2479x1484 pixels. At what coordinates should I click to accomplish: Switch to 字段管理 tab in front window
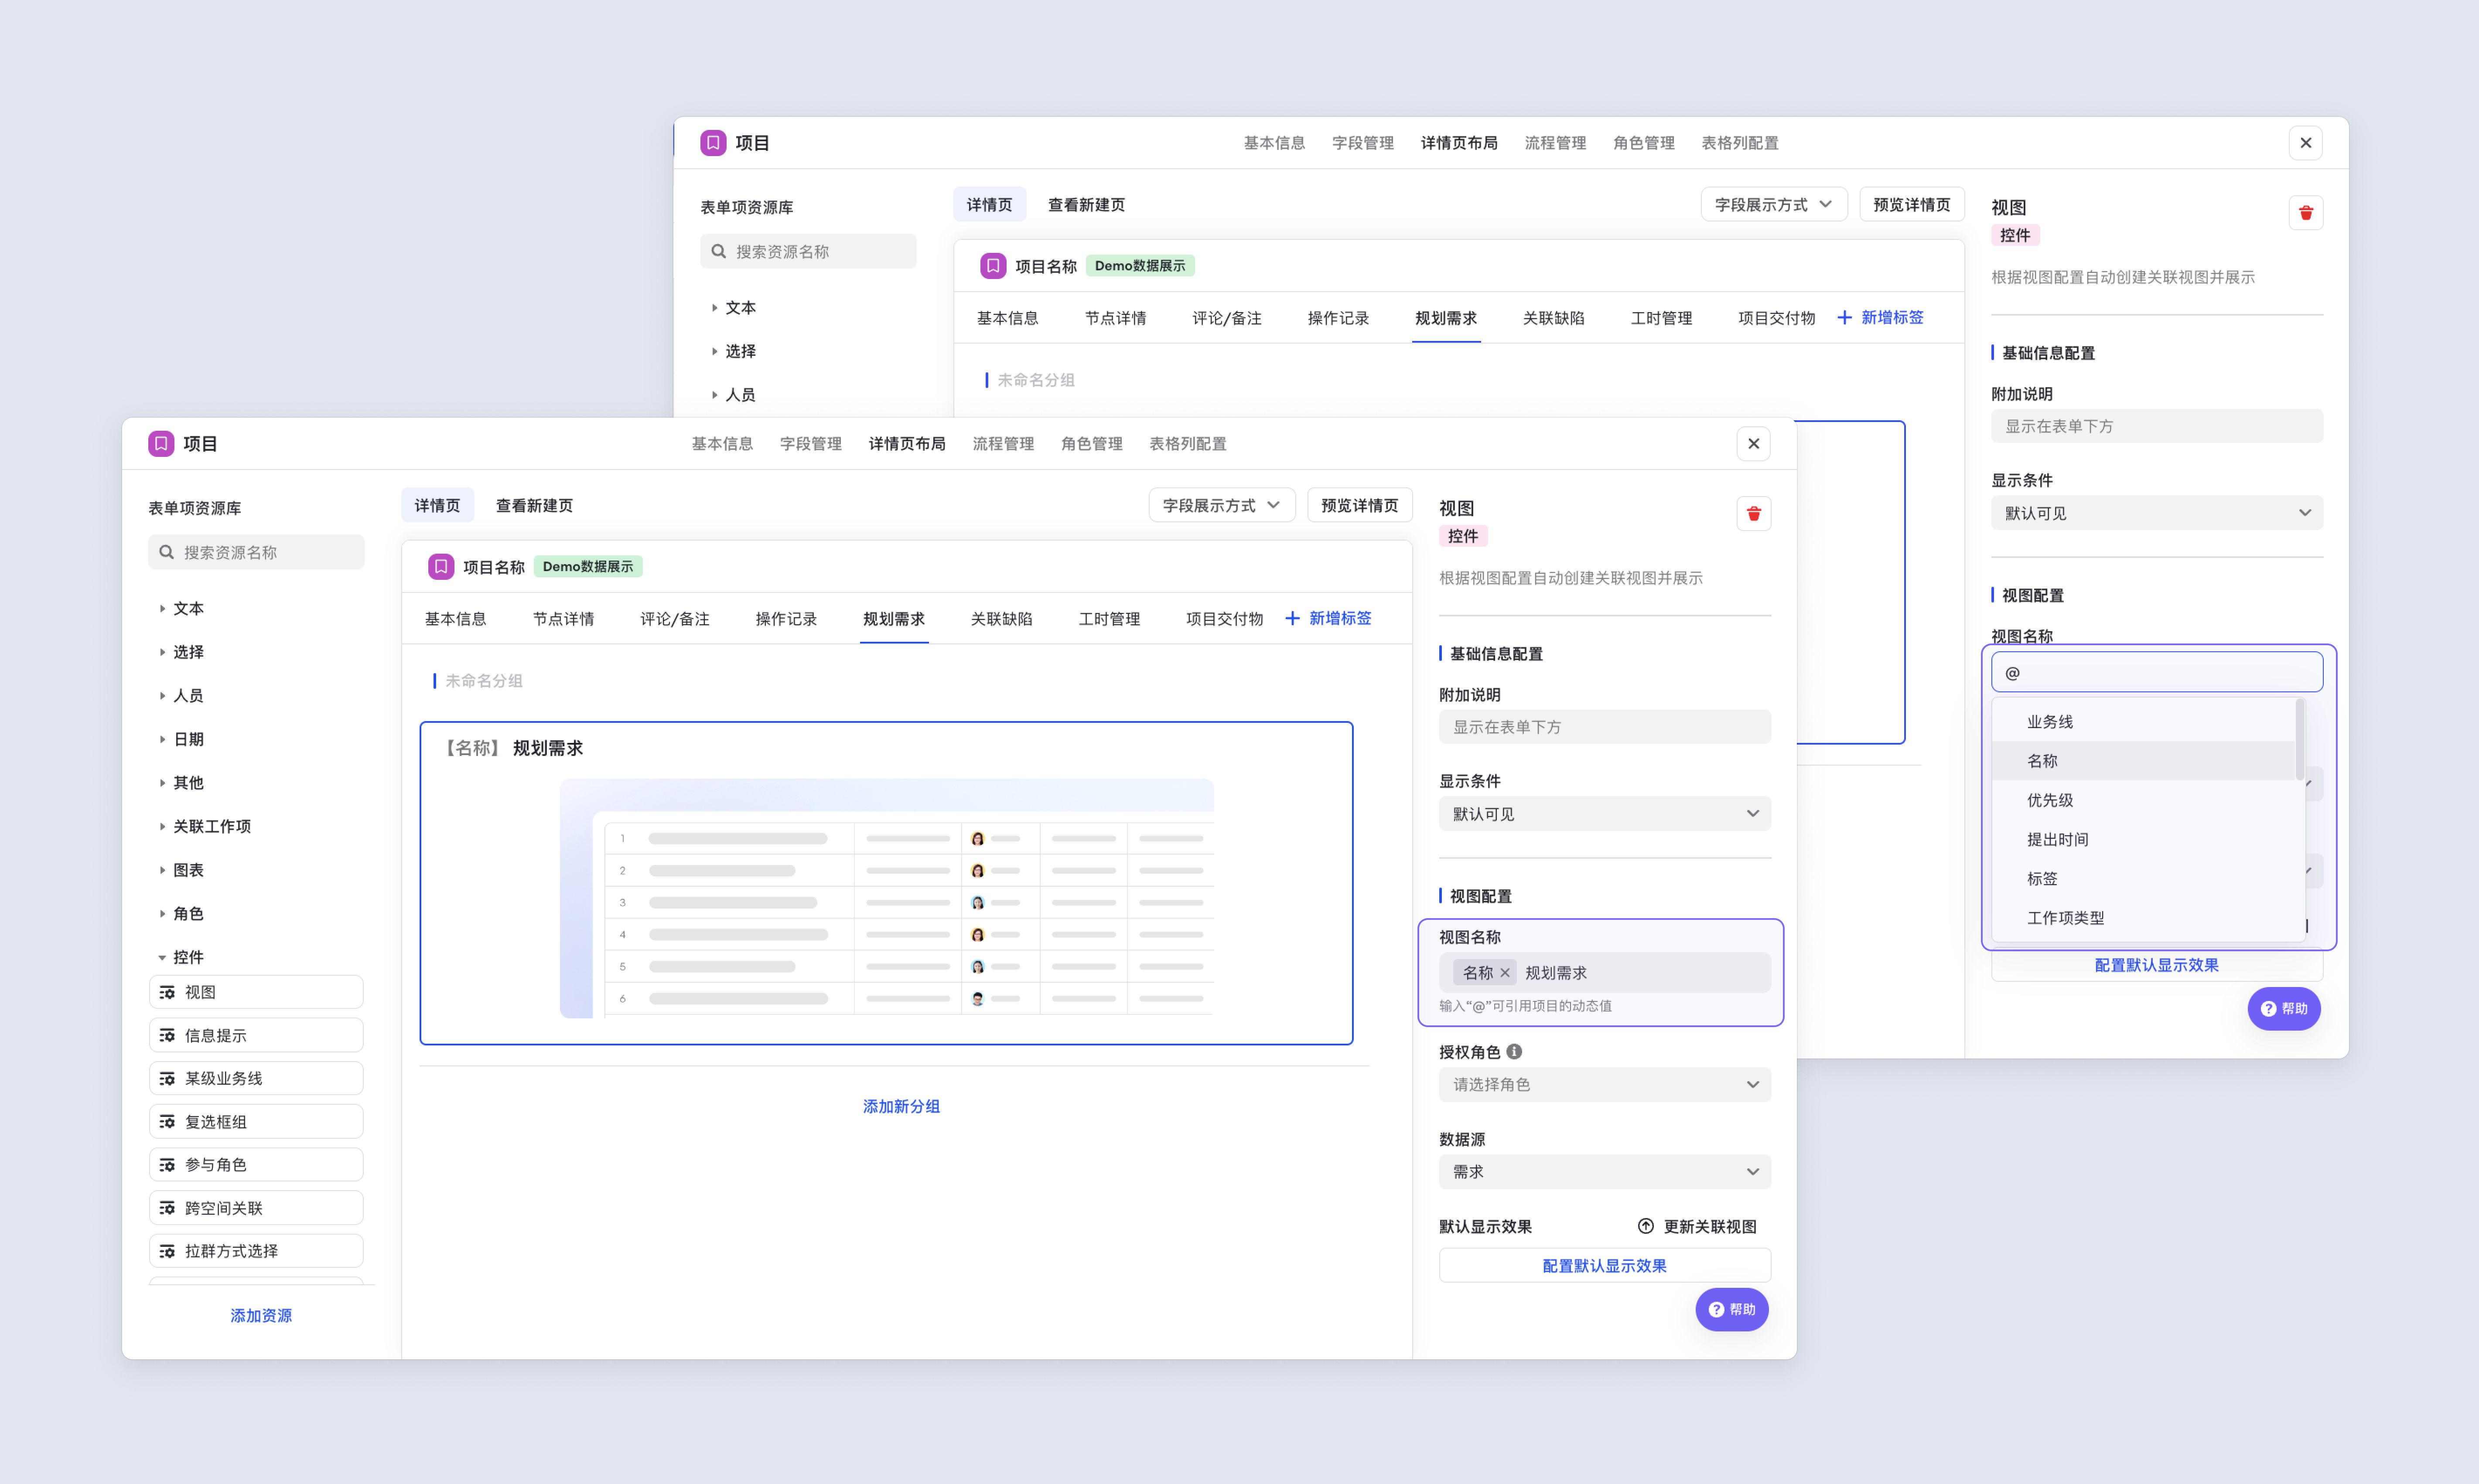click(x=810, y=444)
